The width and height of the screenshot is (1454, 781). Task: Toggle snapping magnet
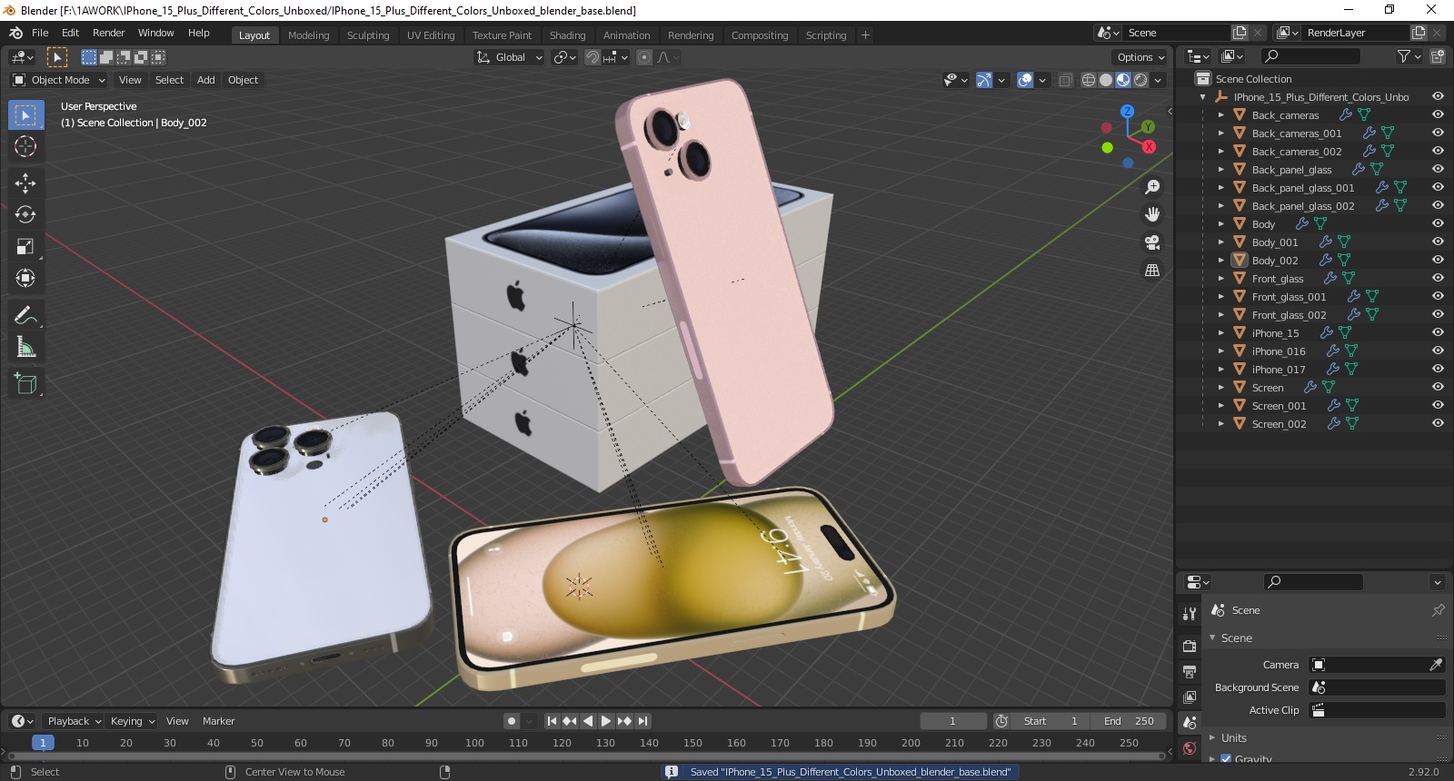[x=593, y=57]
